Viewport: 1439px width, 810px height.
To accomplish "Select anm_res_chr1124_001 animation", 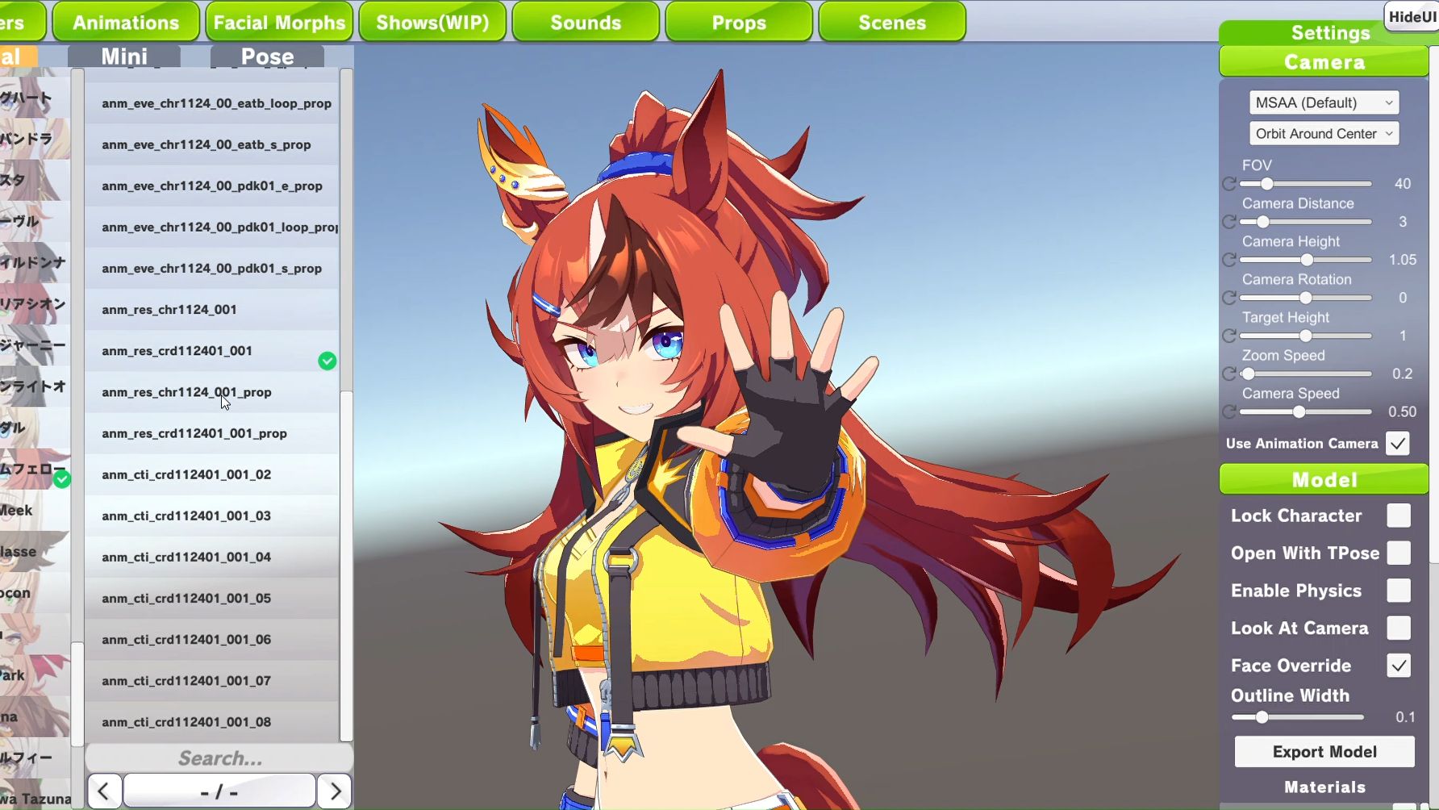I will pos(212,309).
